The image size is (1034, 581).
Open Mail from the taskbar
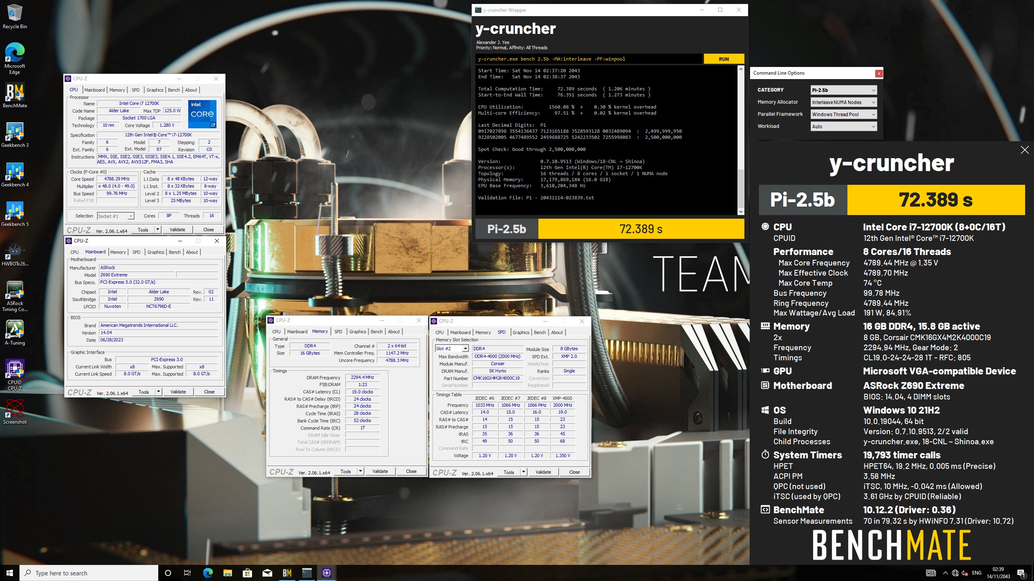267,573
